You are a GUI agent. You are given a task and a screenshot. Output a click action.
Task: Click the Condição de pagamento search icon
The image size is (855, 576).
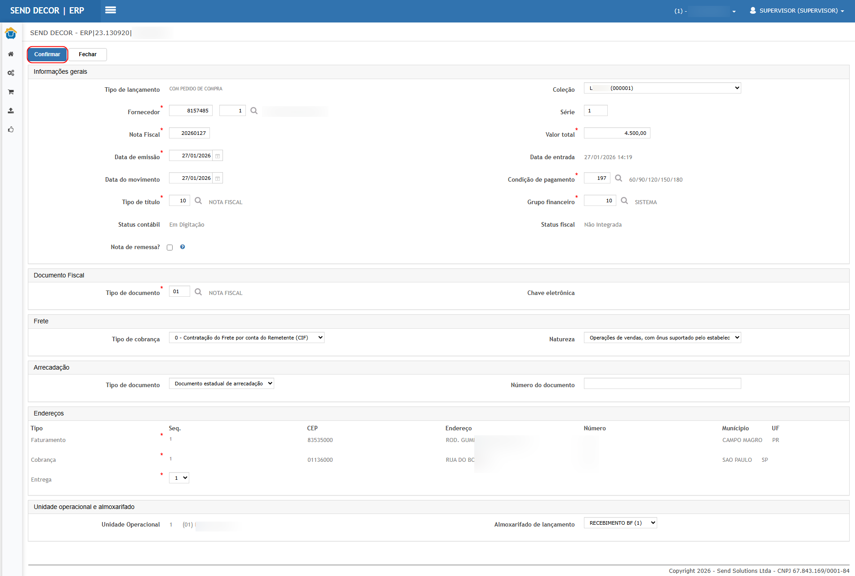619,178
